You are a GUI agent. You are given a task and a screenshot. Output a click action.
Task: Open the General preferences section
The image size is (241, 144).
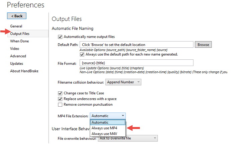16,26
